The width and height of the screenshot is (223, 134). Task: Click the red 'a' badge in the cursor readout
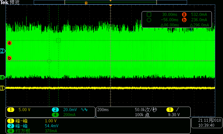tap(184, 15)
